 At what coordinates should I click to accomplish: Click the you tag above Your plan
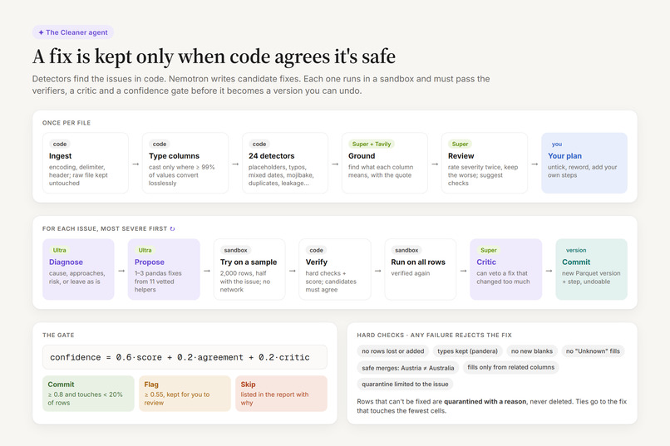(x=557, y=145)
